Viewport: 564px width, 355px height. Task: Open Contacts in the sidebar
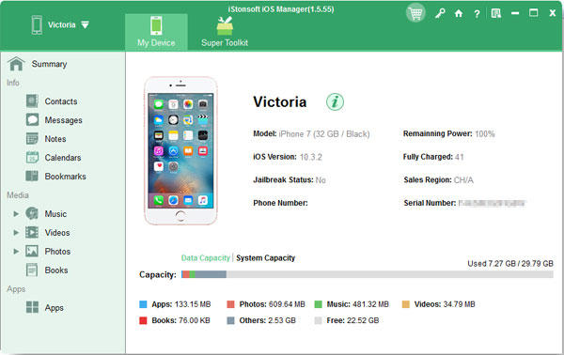point(61,101)
